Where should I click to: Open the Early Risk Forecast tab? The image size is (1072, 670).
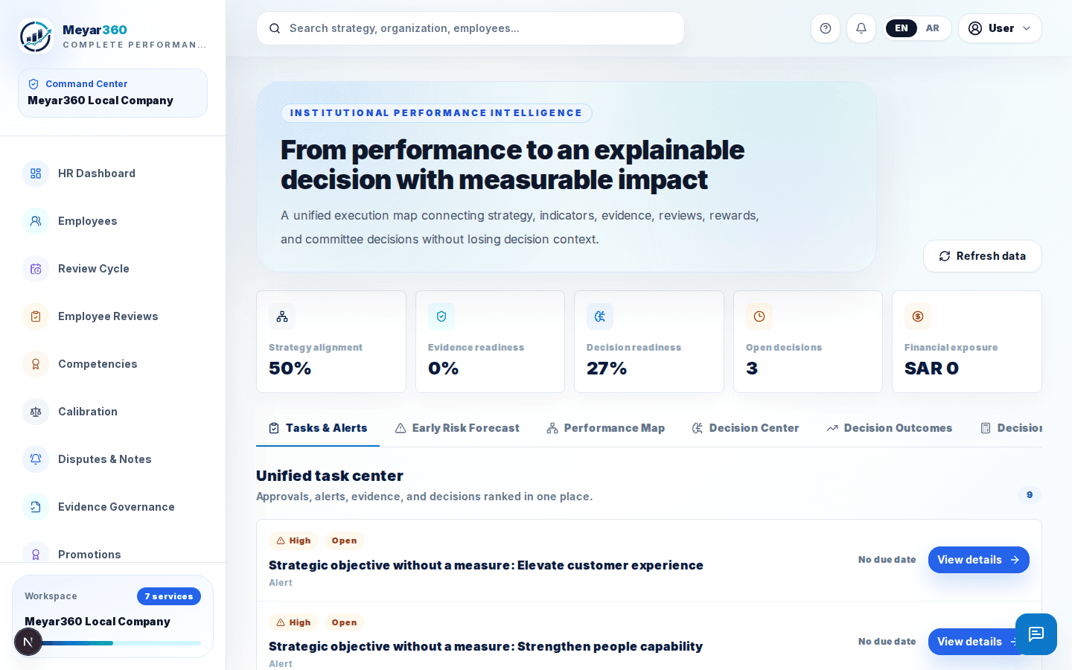[457, 428]
